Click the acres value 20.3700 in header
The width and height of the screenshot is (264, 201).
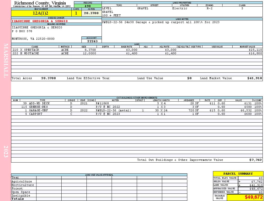pyautogui.click(x=91, y=13)
